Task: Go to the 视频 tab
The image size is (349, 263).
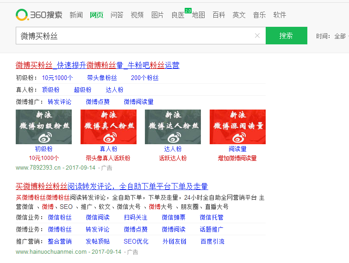Action: 137,15
